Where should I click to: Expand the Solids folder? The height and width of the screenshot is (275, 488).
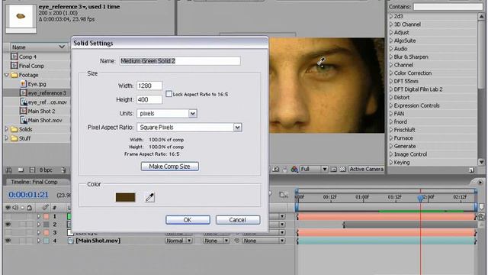(x=6, y=129)
